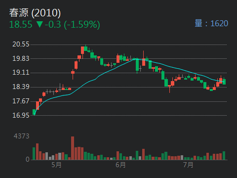The width and height of the screenshot is (237, 178).
Task: Click the 16.95 price axis label
Action: [x=21, y=115]
